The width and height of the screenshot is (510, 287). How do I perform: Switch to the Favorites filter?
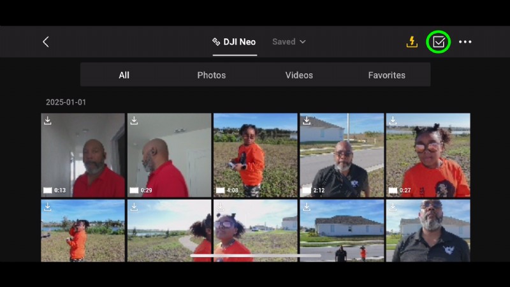pyautogui.click(x=387, y=75)
